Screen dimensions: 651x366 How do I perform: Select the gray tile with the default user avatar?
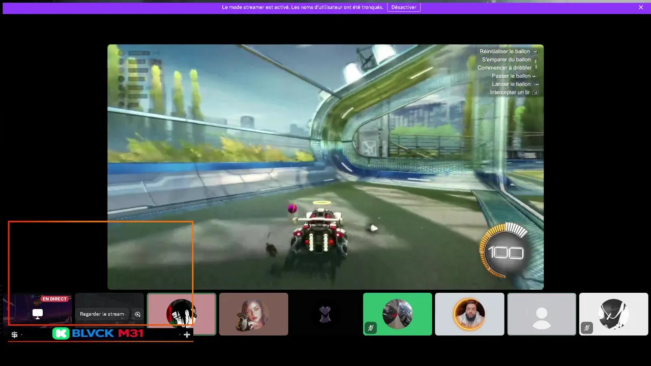pyautogui.click(x=542, y=314)
